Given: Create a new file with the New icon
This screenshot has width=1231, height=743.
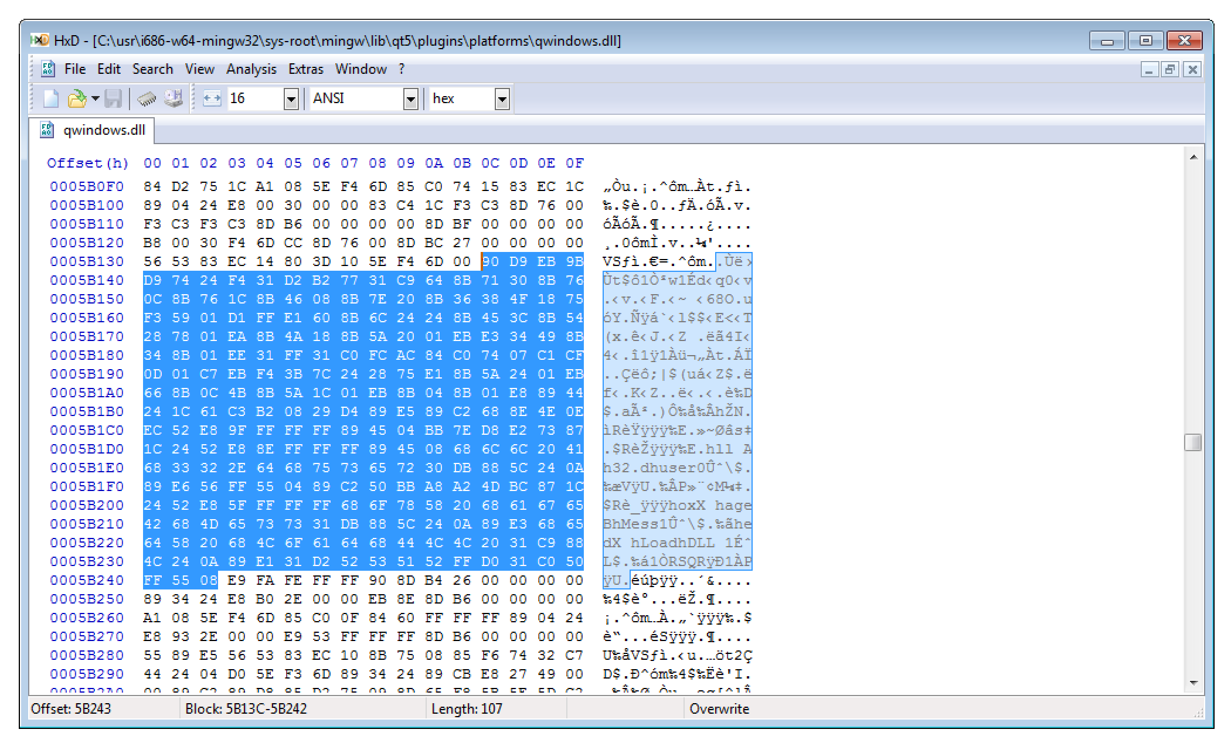Looking at the screenshot, I should [x=51, y=98].
